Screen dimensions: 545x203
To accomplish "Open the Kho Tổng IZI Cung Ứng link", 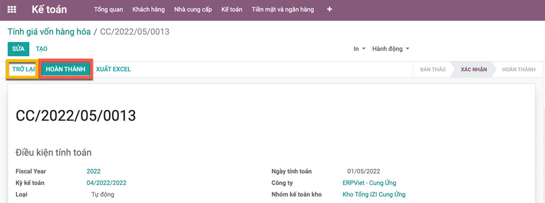I will coord(373,194).
